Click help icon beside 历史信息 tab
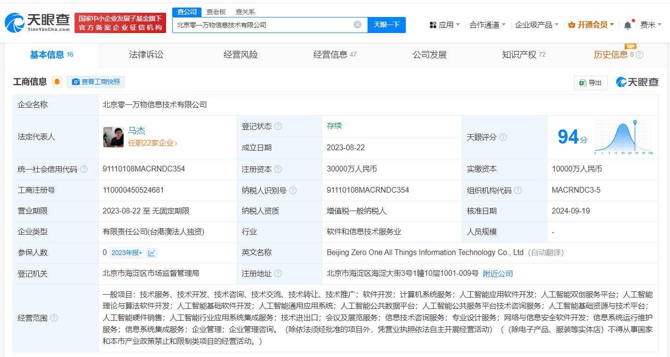This screenshot has height=357, width=670. 640,55
